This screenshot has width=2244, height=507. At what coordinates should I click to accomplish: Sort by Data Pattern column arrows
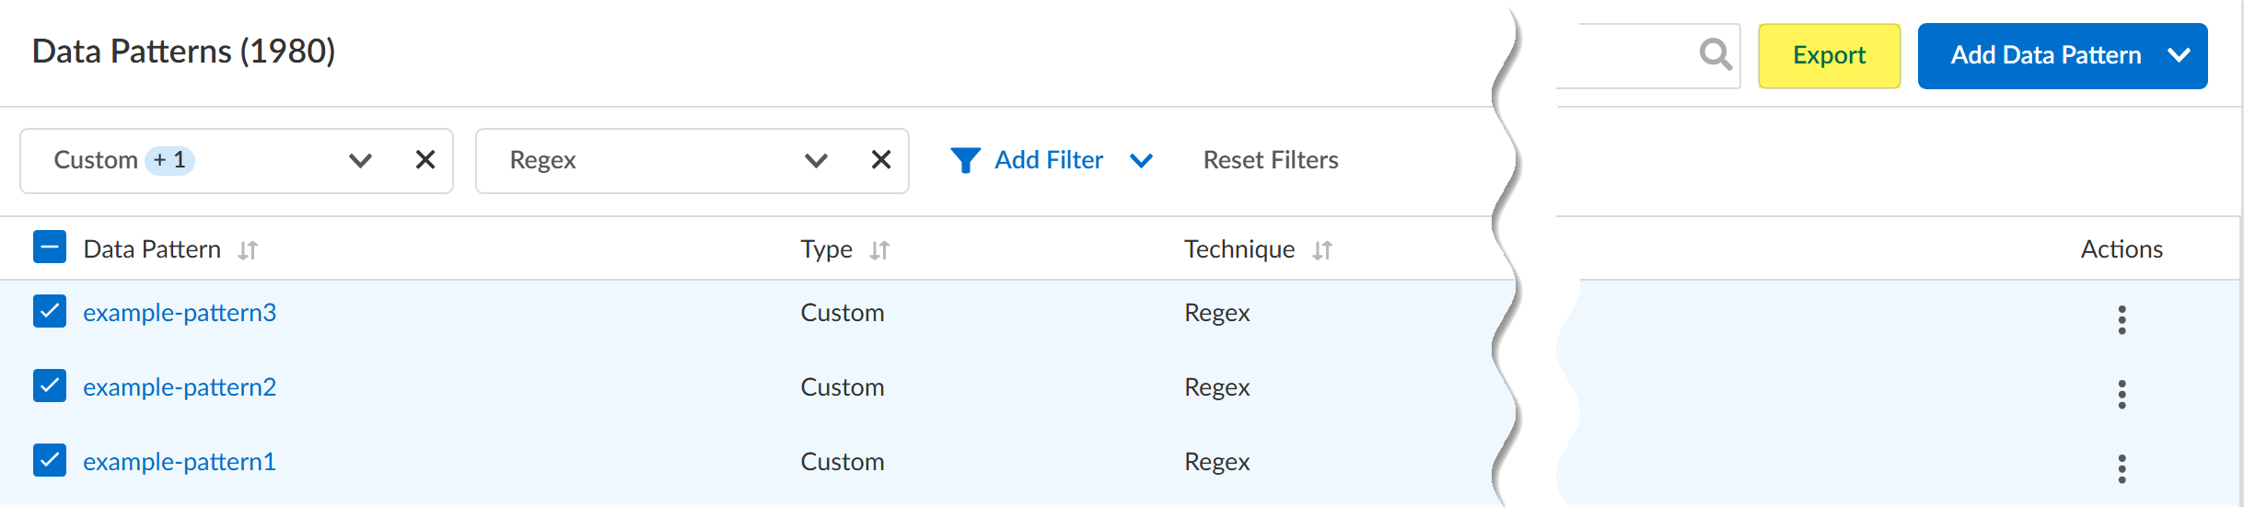pos(248,250)
